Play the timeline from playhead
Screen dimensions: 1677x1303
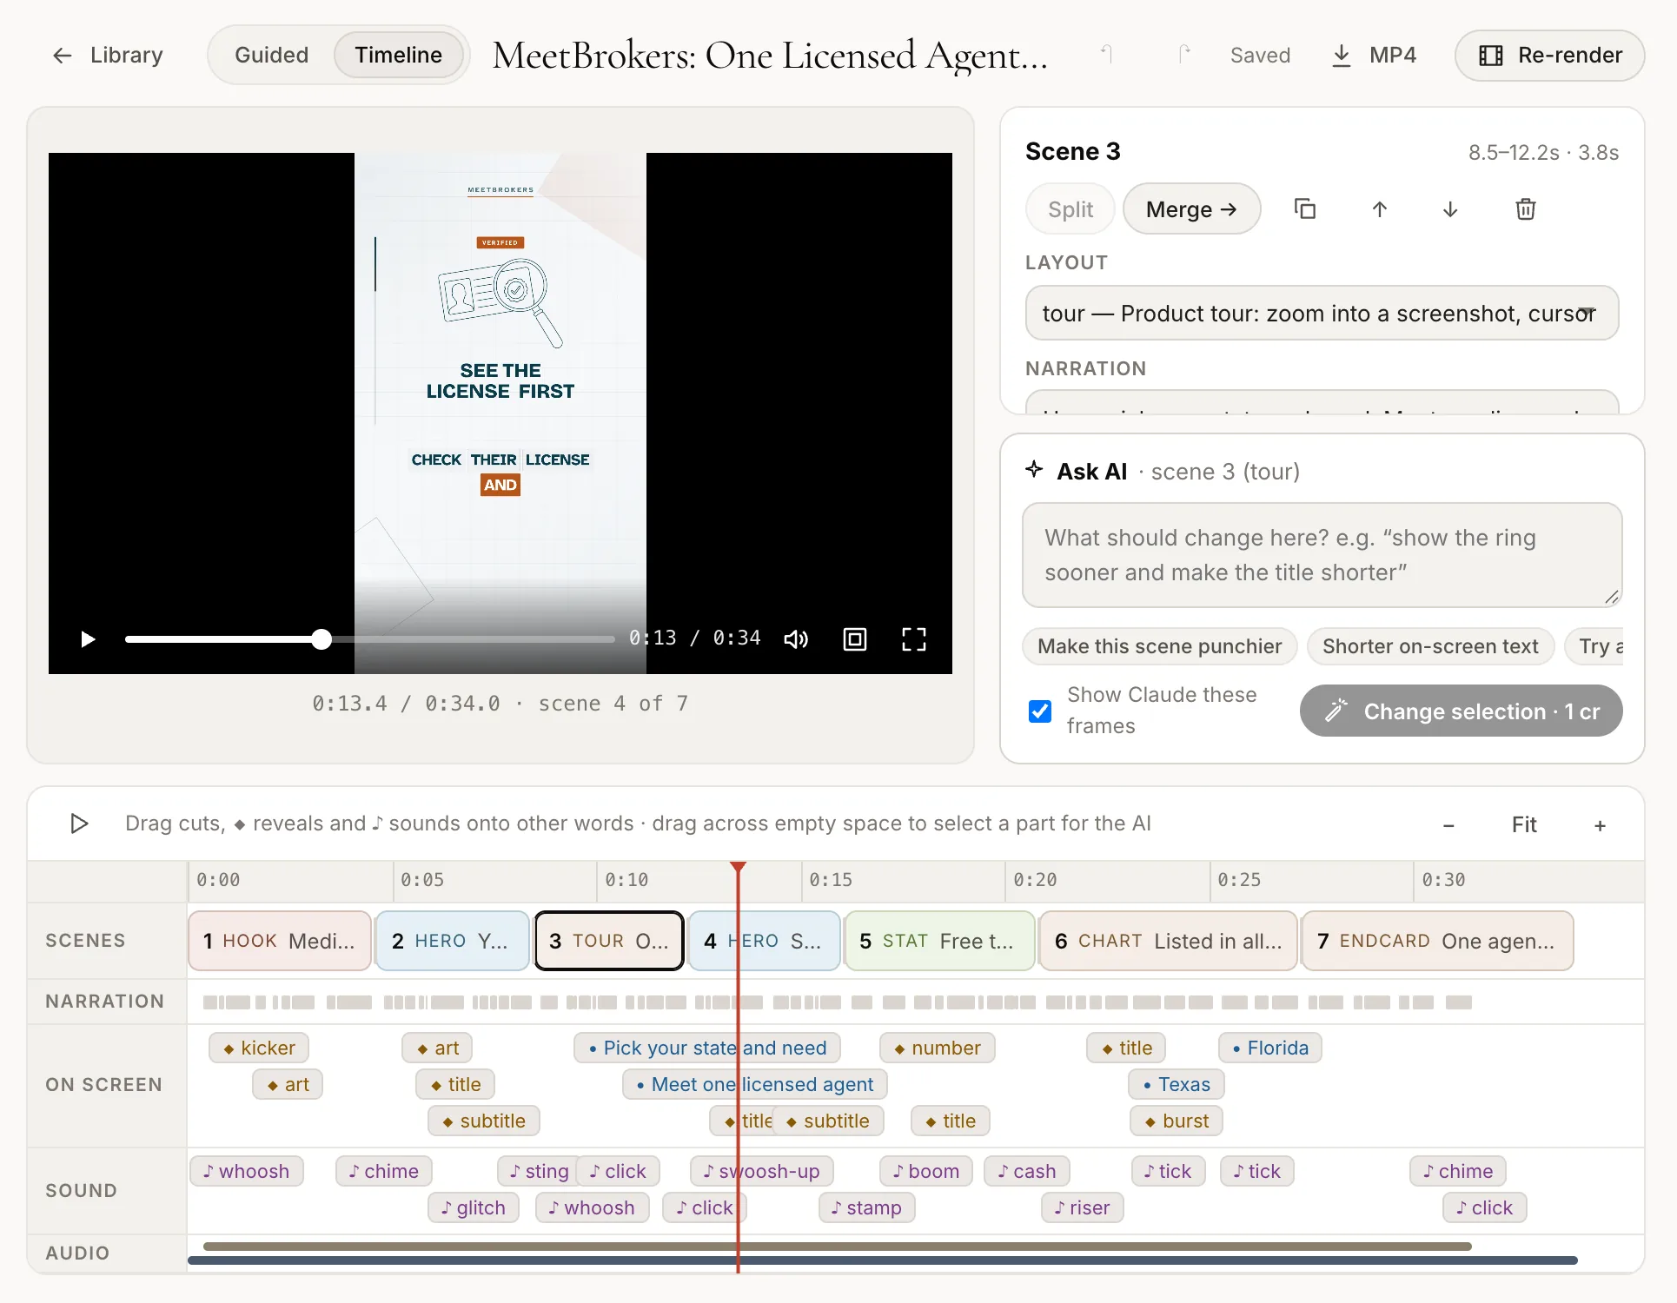(x=79, y=823)
